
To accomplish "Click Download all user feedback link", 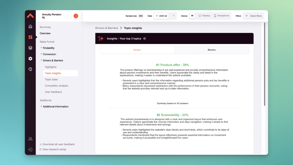I will point(58,144).
